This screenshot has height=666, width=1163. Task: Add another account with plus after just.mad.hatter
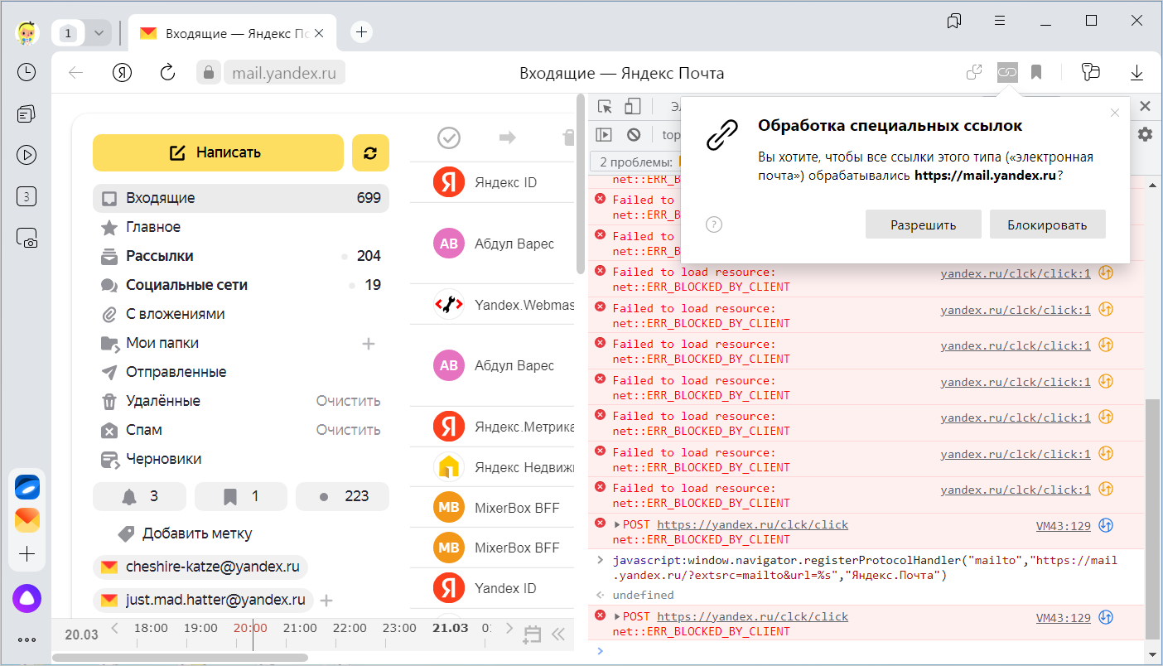tap(326, 600)
